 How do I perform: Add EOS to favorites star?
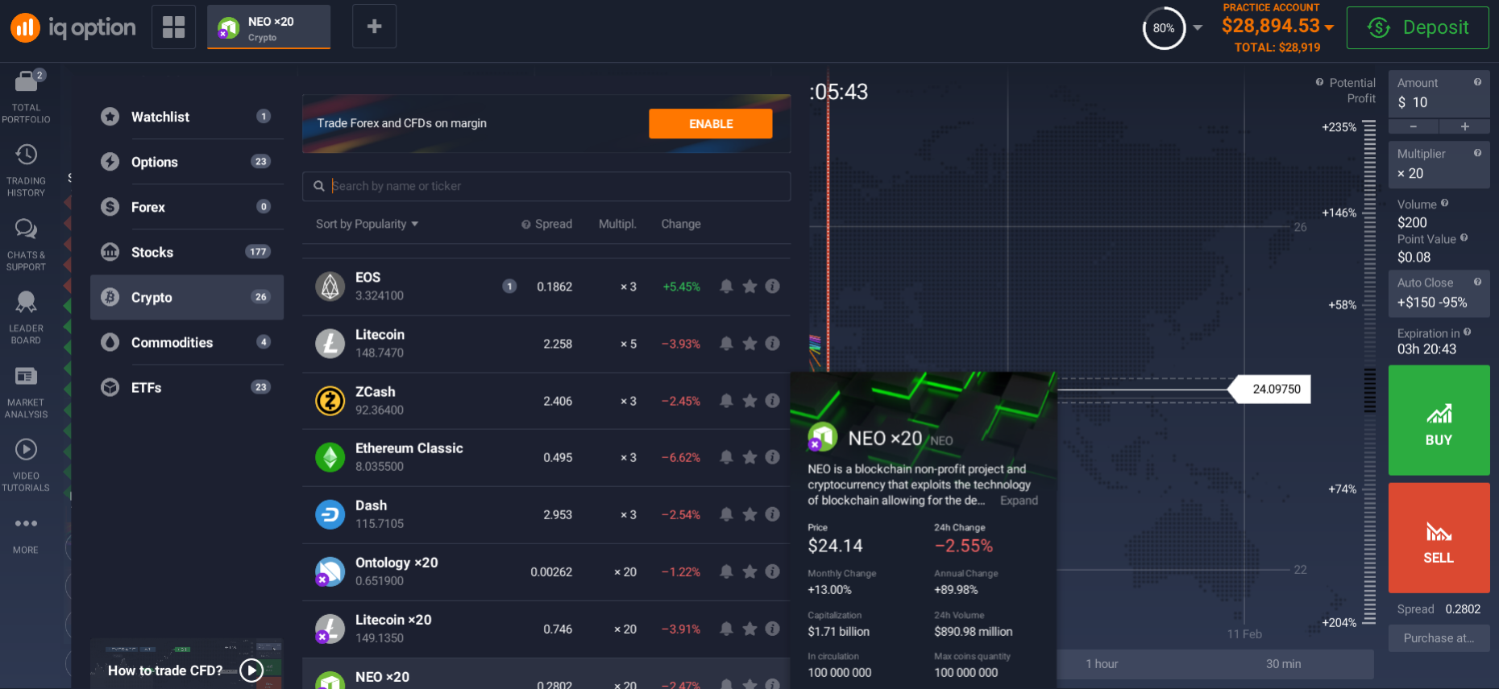coord(749,286)
